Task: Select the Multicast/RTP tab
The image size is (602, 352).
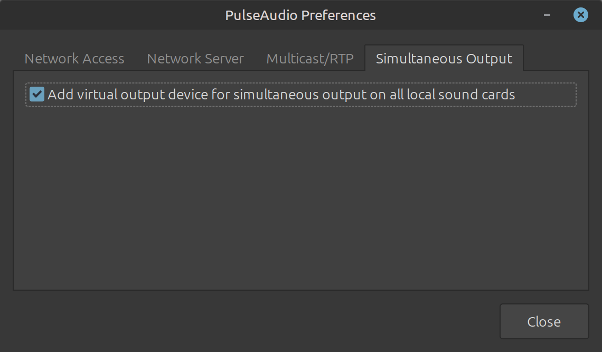Action: click(310, 59)
